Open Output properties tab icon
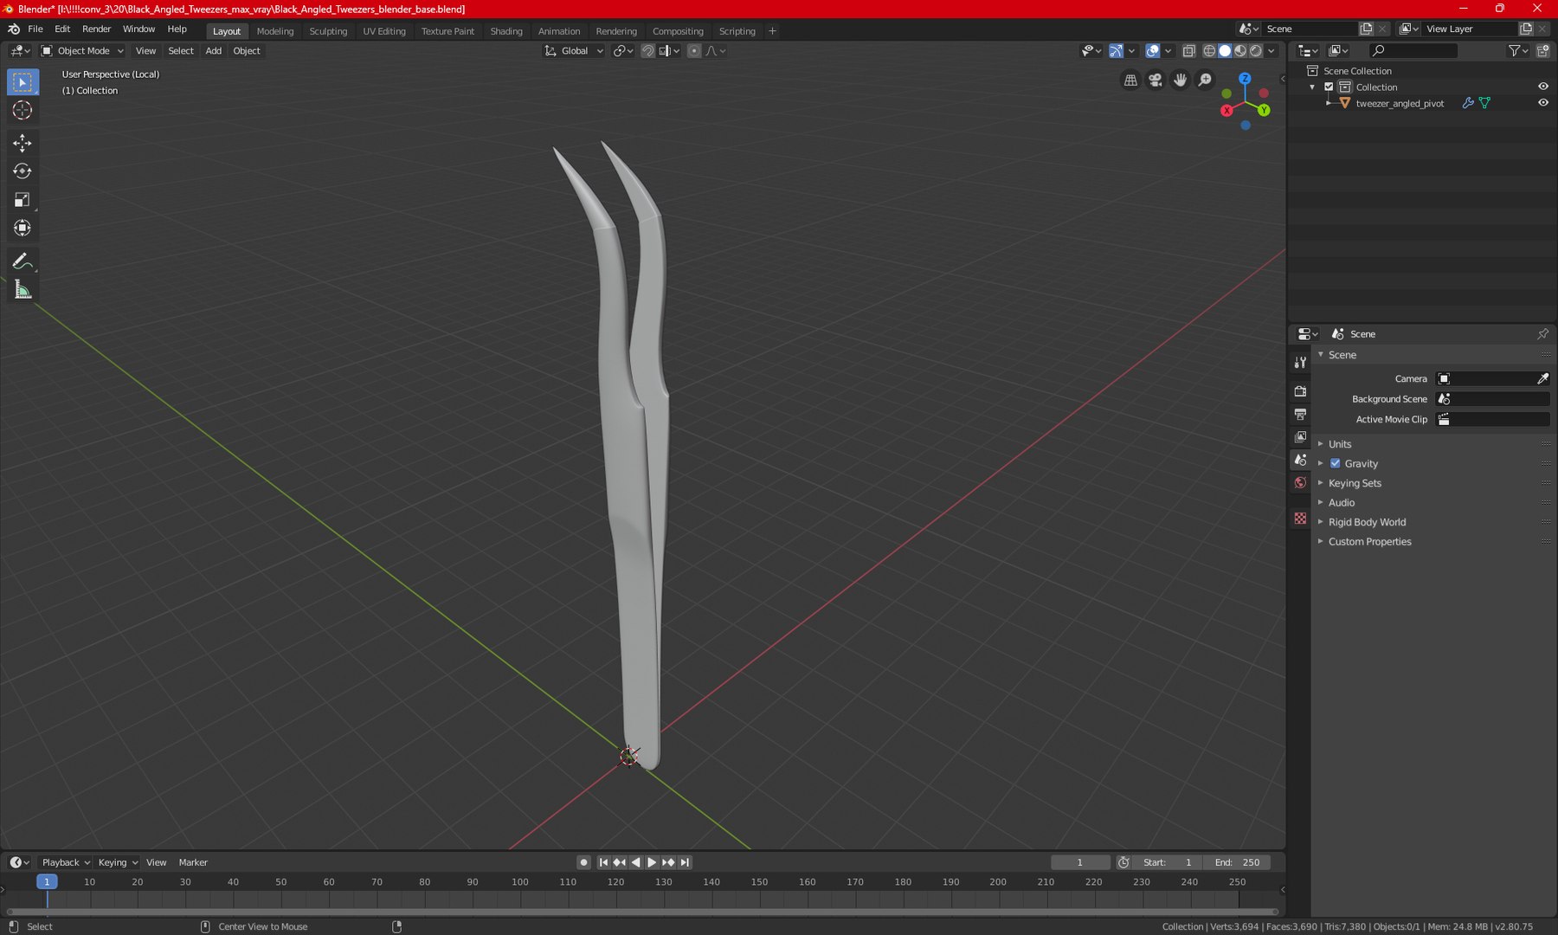 (x=1300, y=415)
